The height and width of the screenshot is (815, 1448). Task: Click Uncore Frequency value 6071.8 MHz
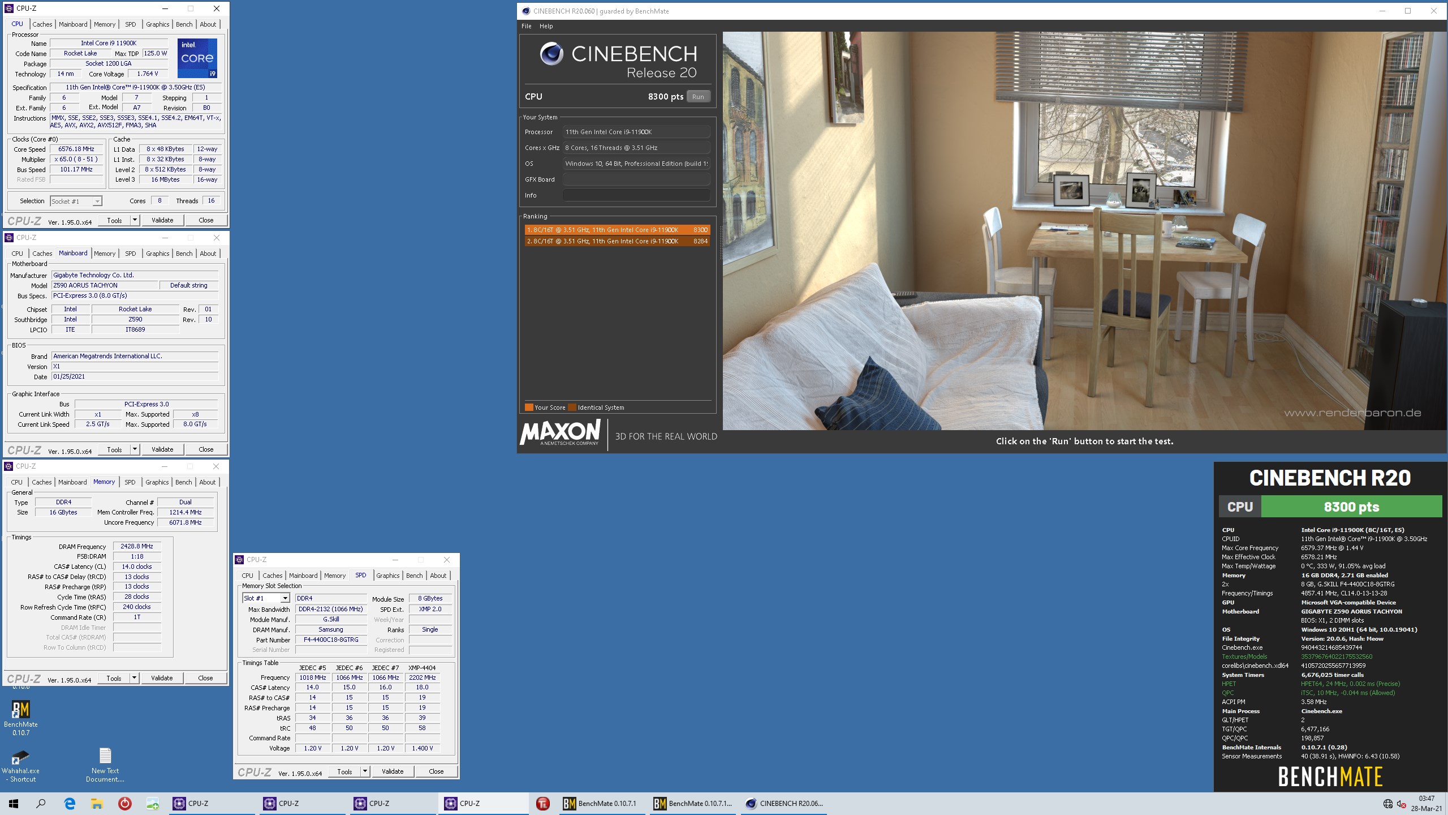[x=186, y=523]
